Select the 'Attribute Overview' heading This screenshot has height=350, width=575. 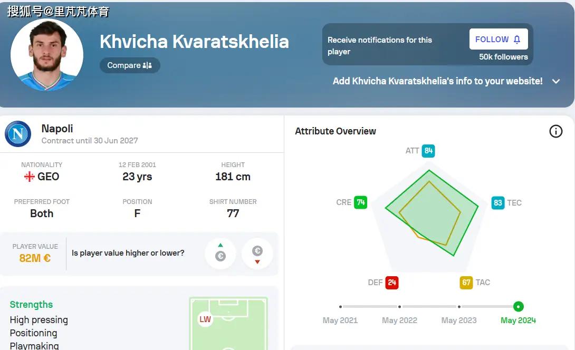[x=336, y=131]
